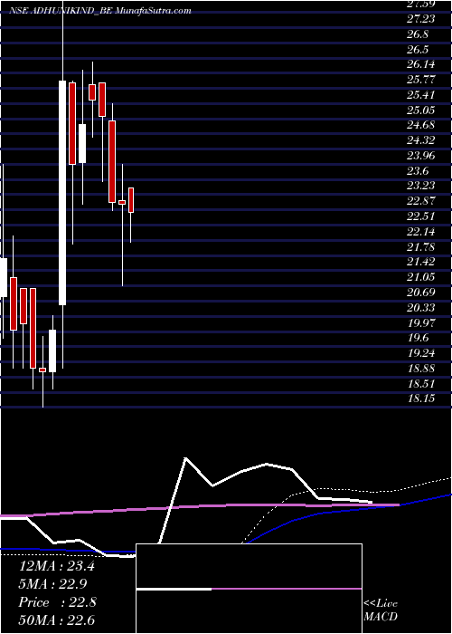The width and height of the screenshot is (452, 634).
Task: Click the 12MA : 23.4 readout
Action: 56,566
